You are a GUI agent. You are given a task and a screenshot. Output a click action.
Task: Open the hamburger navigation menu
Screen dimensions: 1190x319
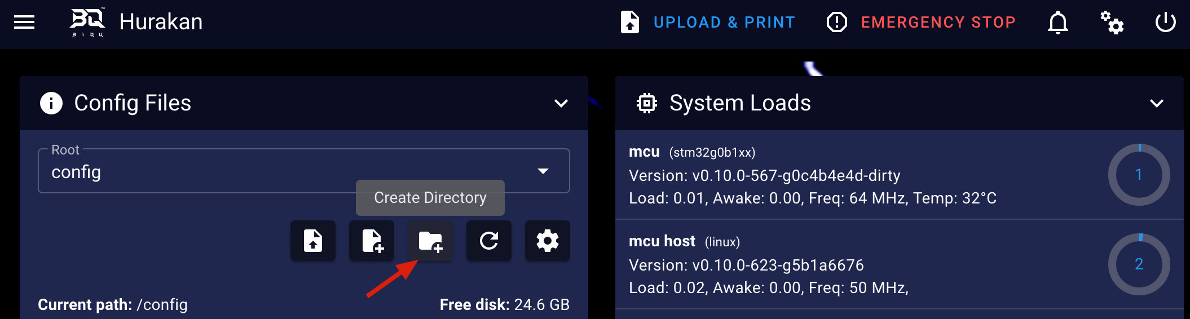[x=24, y=23]
